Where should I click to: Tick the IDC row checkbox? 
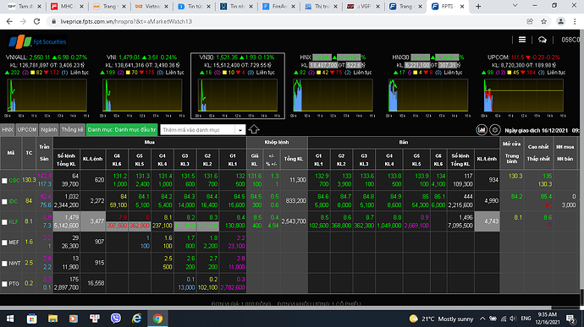(4, 202)
